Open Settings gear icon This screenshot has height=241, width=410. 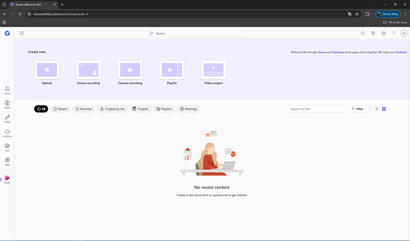pos(383,33)
